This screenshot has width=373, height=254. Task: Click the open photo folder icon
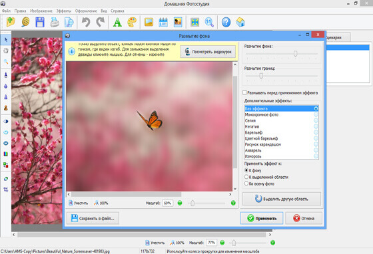point(11,22)
